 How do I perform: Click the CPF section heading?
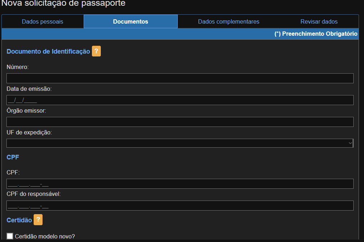[13, 157]
